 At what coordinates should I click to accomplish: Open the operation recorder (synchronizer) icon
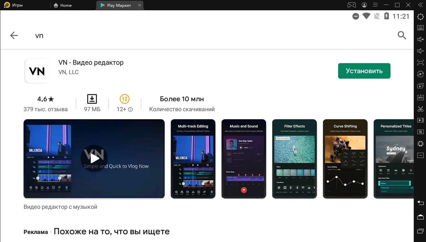click(420, 74)
